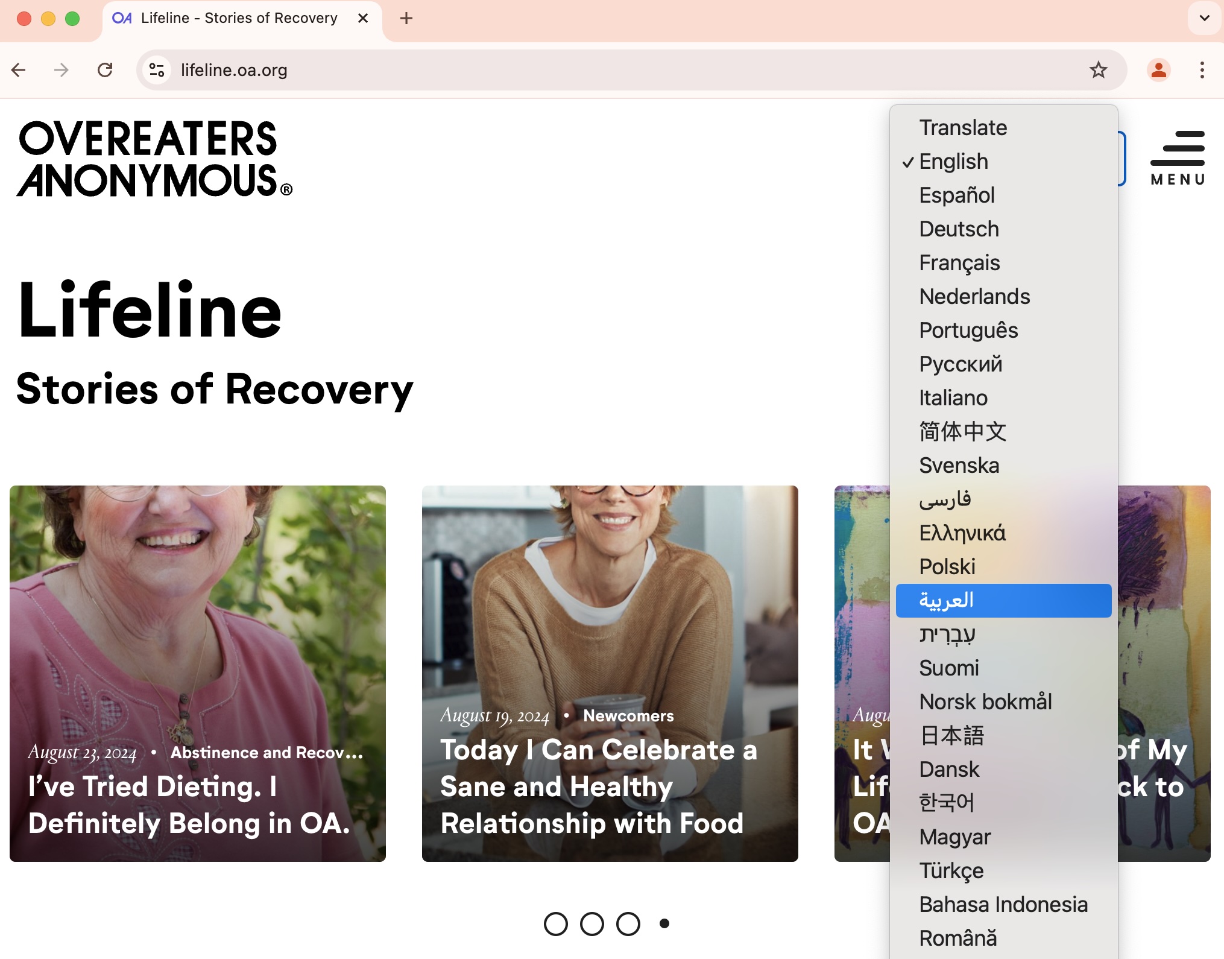Read 'Today I Can Celebrate' story
Image resolution: width=1224 pixels, height=959 pixels.
[599, 786]
